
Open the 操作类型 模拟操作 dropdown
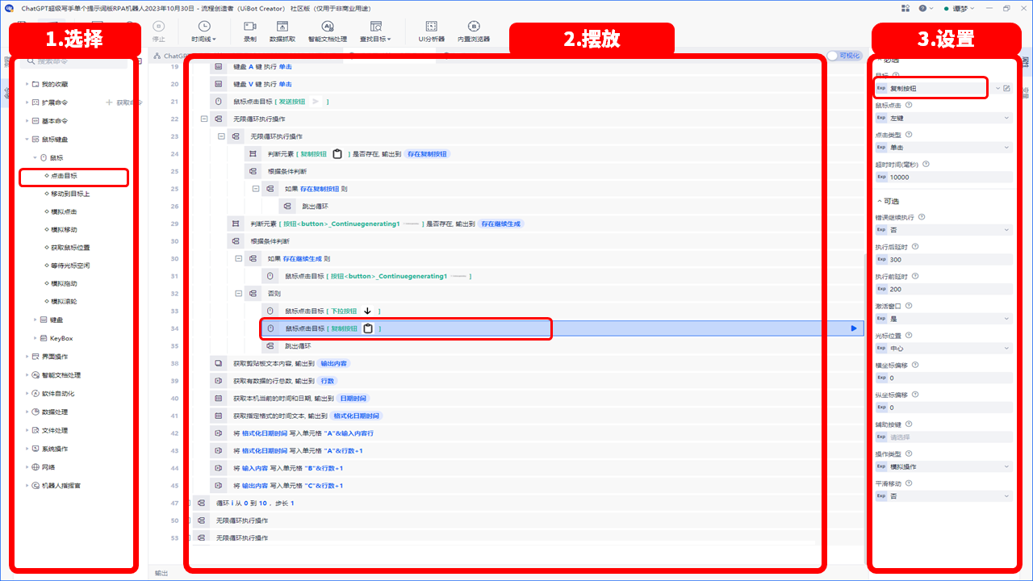(x=943, y=466)
